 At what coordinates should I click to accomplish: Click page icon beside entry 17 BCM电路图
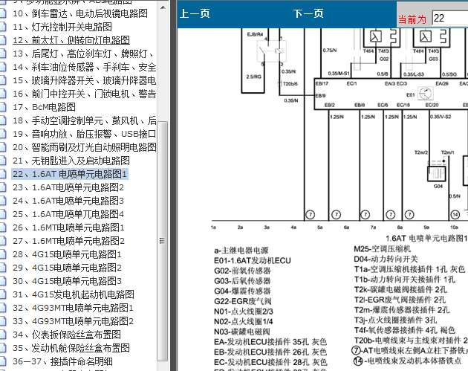coord(3,107)
